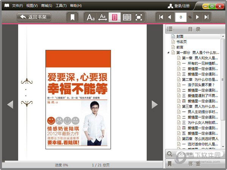Click right page-turn arrow beside the page
The image size is (227, 170).
pos(154,104)
